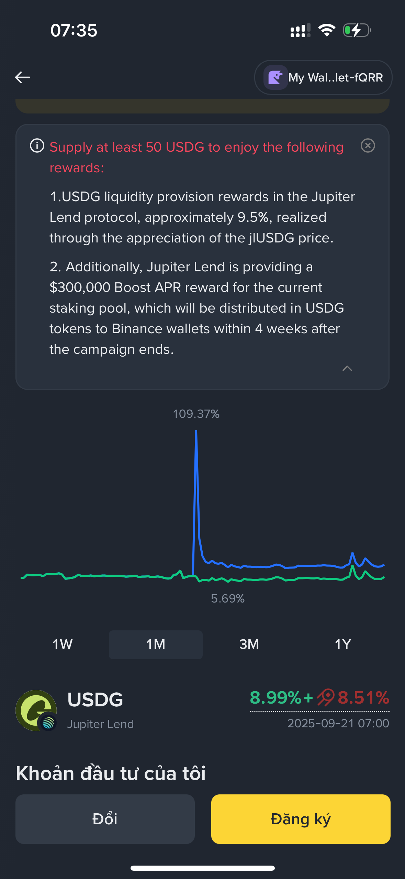This screenshot has height=879, width=405.
Task: Switch chart to 1Y range
Action: click(343, 644)
